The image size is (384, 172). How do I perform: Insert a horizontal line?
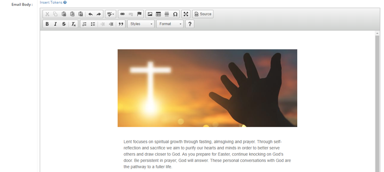[167, 14]
